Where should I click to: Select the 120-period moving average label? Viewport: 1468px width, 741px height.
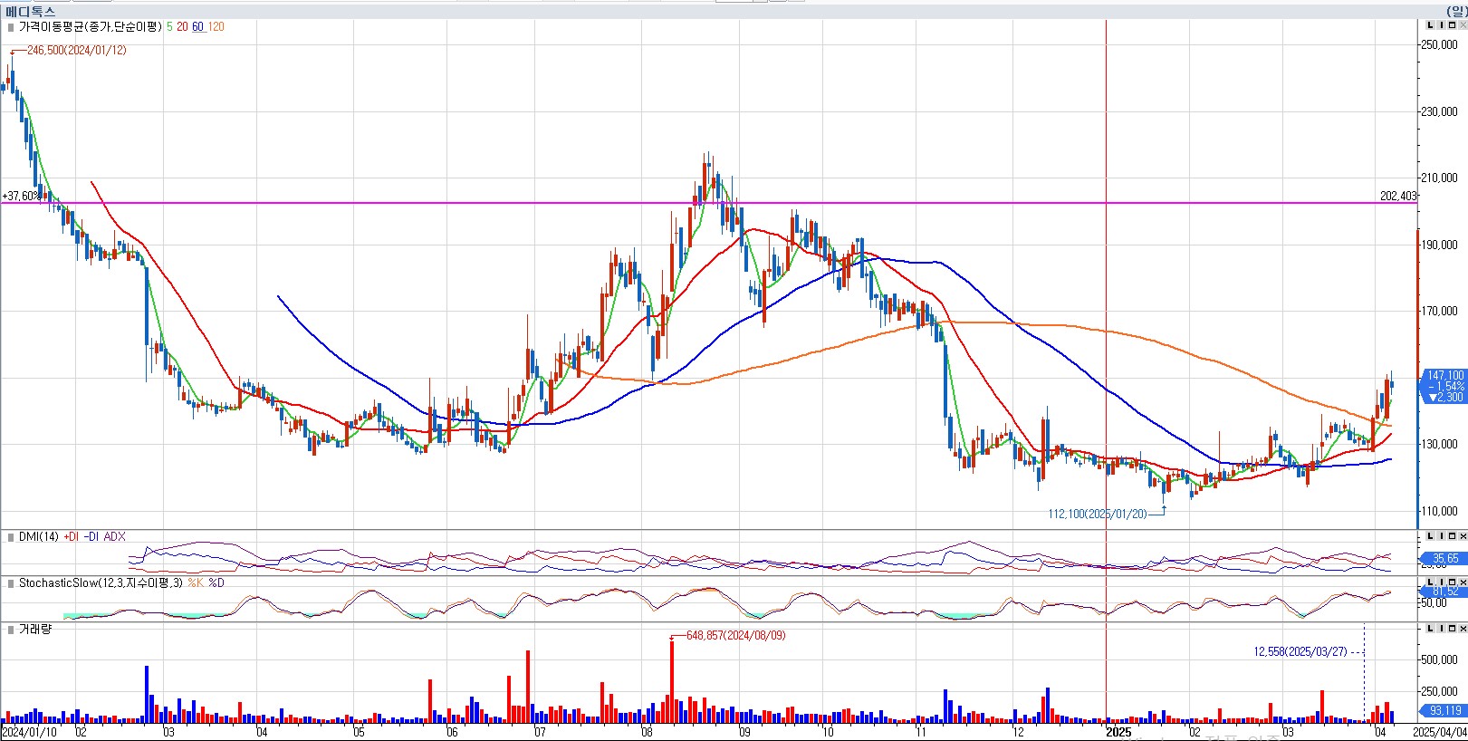216,27
